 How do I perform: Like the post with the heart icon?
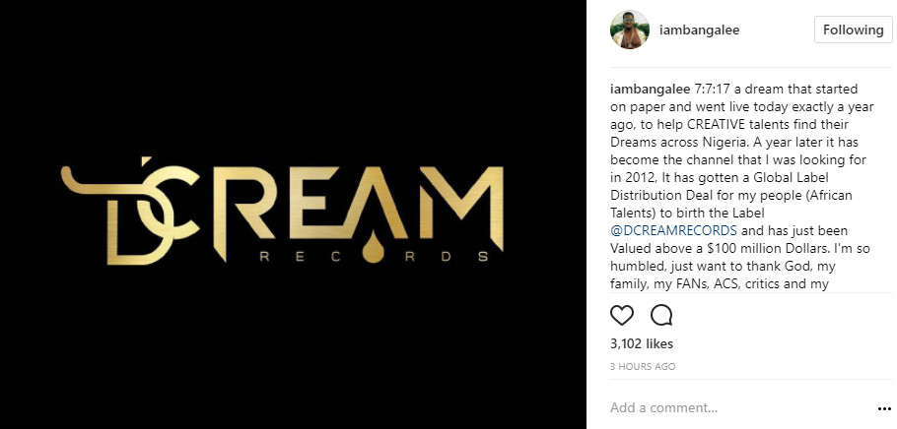pos(622,315)
